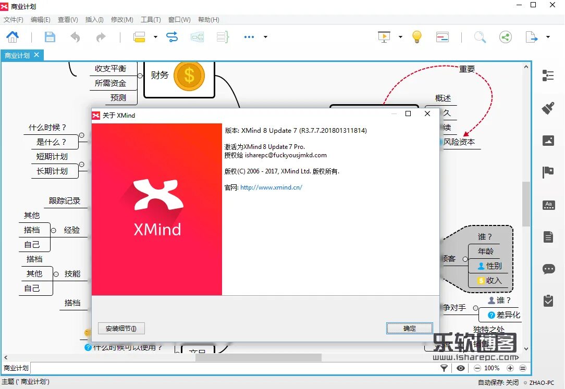The image size is (565, 389).
Task: Click the scroll-up arrow of the canvas
Action: tap(526, 67)
